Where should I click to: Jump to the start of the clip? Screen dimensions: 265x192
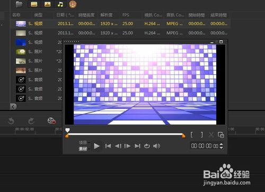coord(108,146)
